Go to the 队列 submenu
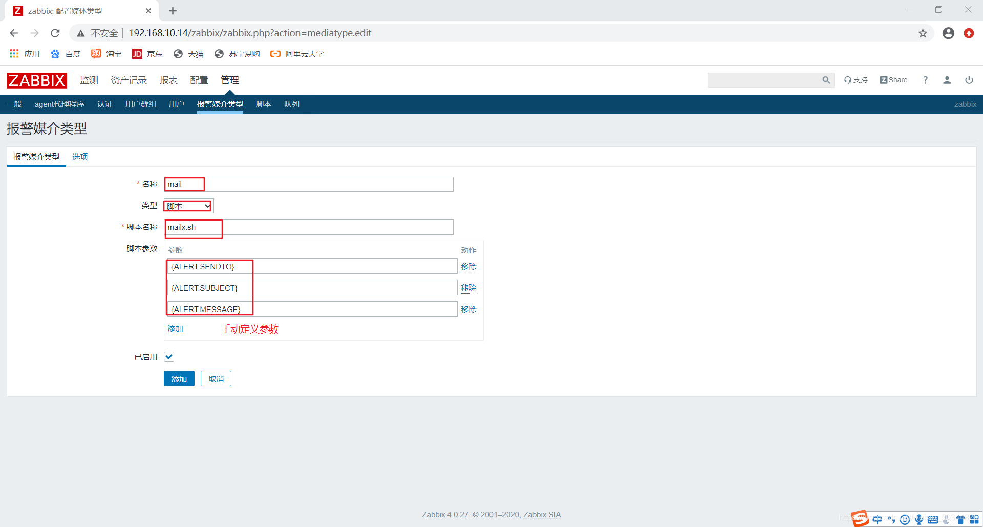This screenshot has height=527, width=983. tap(292, 104)
